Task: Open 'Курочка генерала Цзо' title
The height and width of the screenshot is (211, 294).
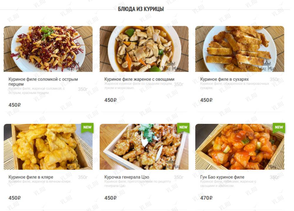Action: (x=127, y=177)
